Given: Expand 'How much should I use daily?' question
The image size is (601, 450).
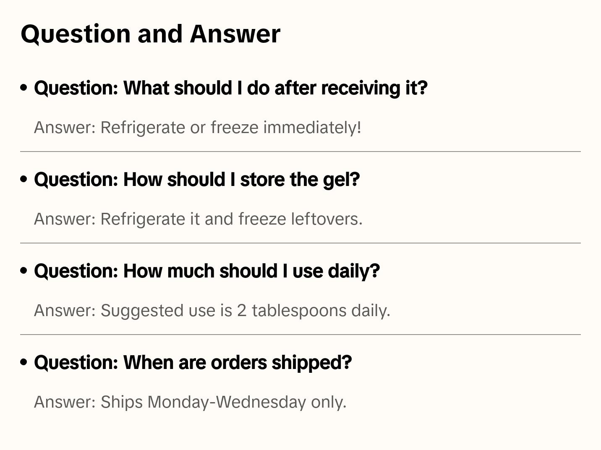Looking at the screenshot, I should pyautogui.click(x=206, y=271).
